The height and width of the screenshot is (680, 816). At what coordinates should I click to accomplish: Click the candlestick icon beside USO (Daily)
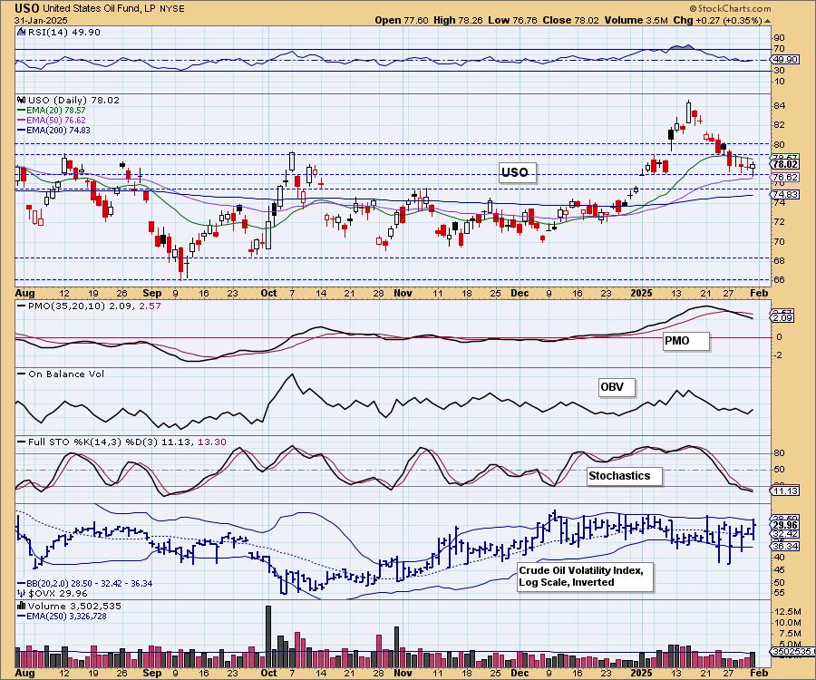click(22, 100)
